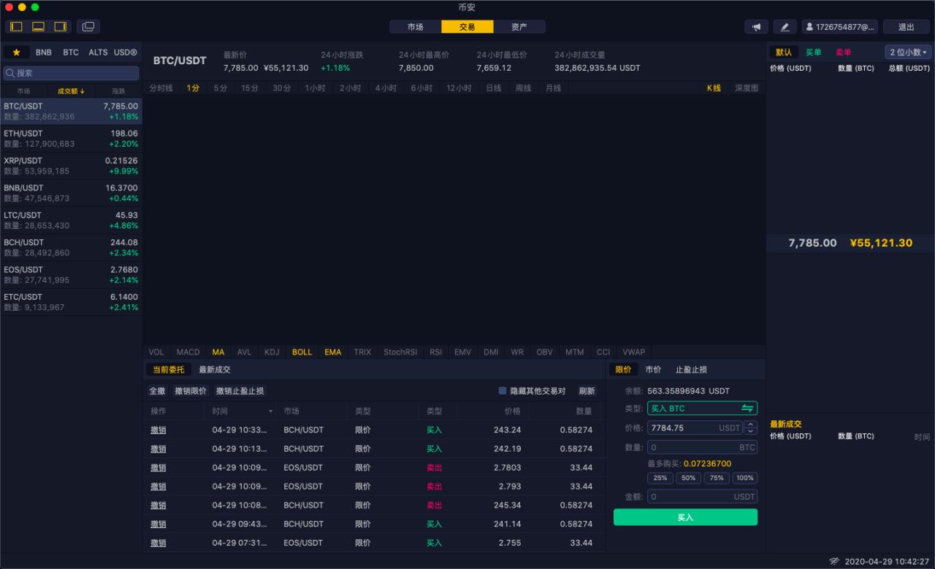Click the pencil edit icon

click(x=785, y=27)
